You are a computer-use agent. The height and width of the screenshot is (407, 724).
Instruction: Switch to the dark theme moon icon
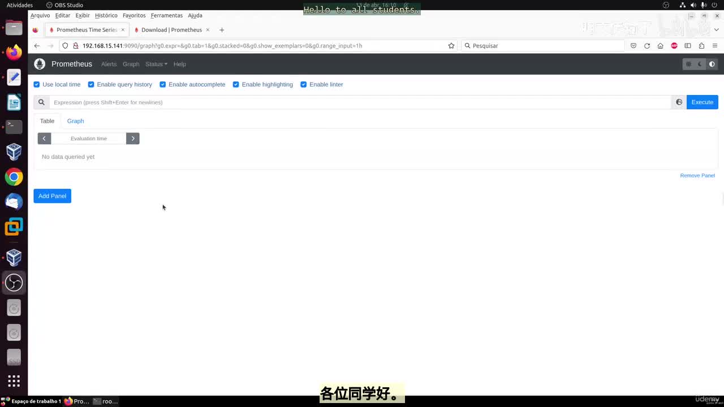[700, 64]
